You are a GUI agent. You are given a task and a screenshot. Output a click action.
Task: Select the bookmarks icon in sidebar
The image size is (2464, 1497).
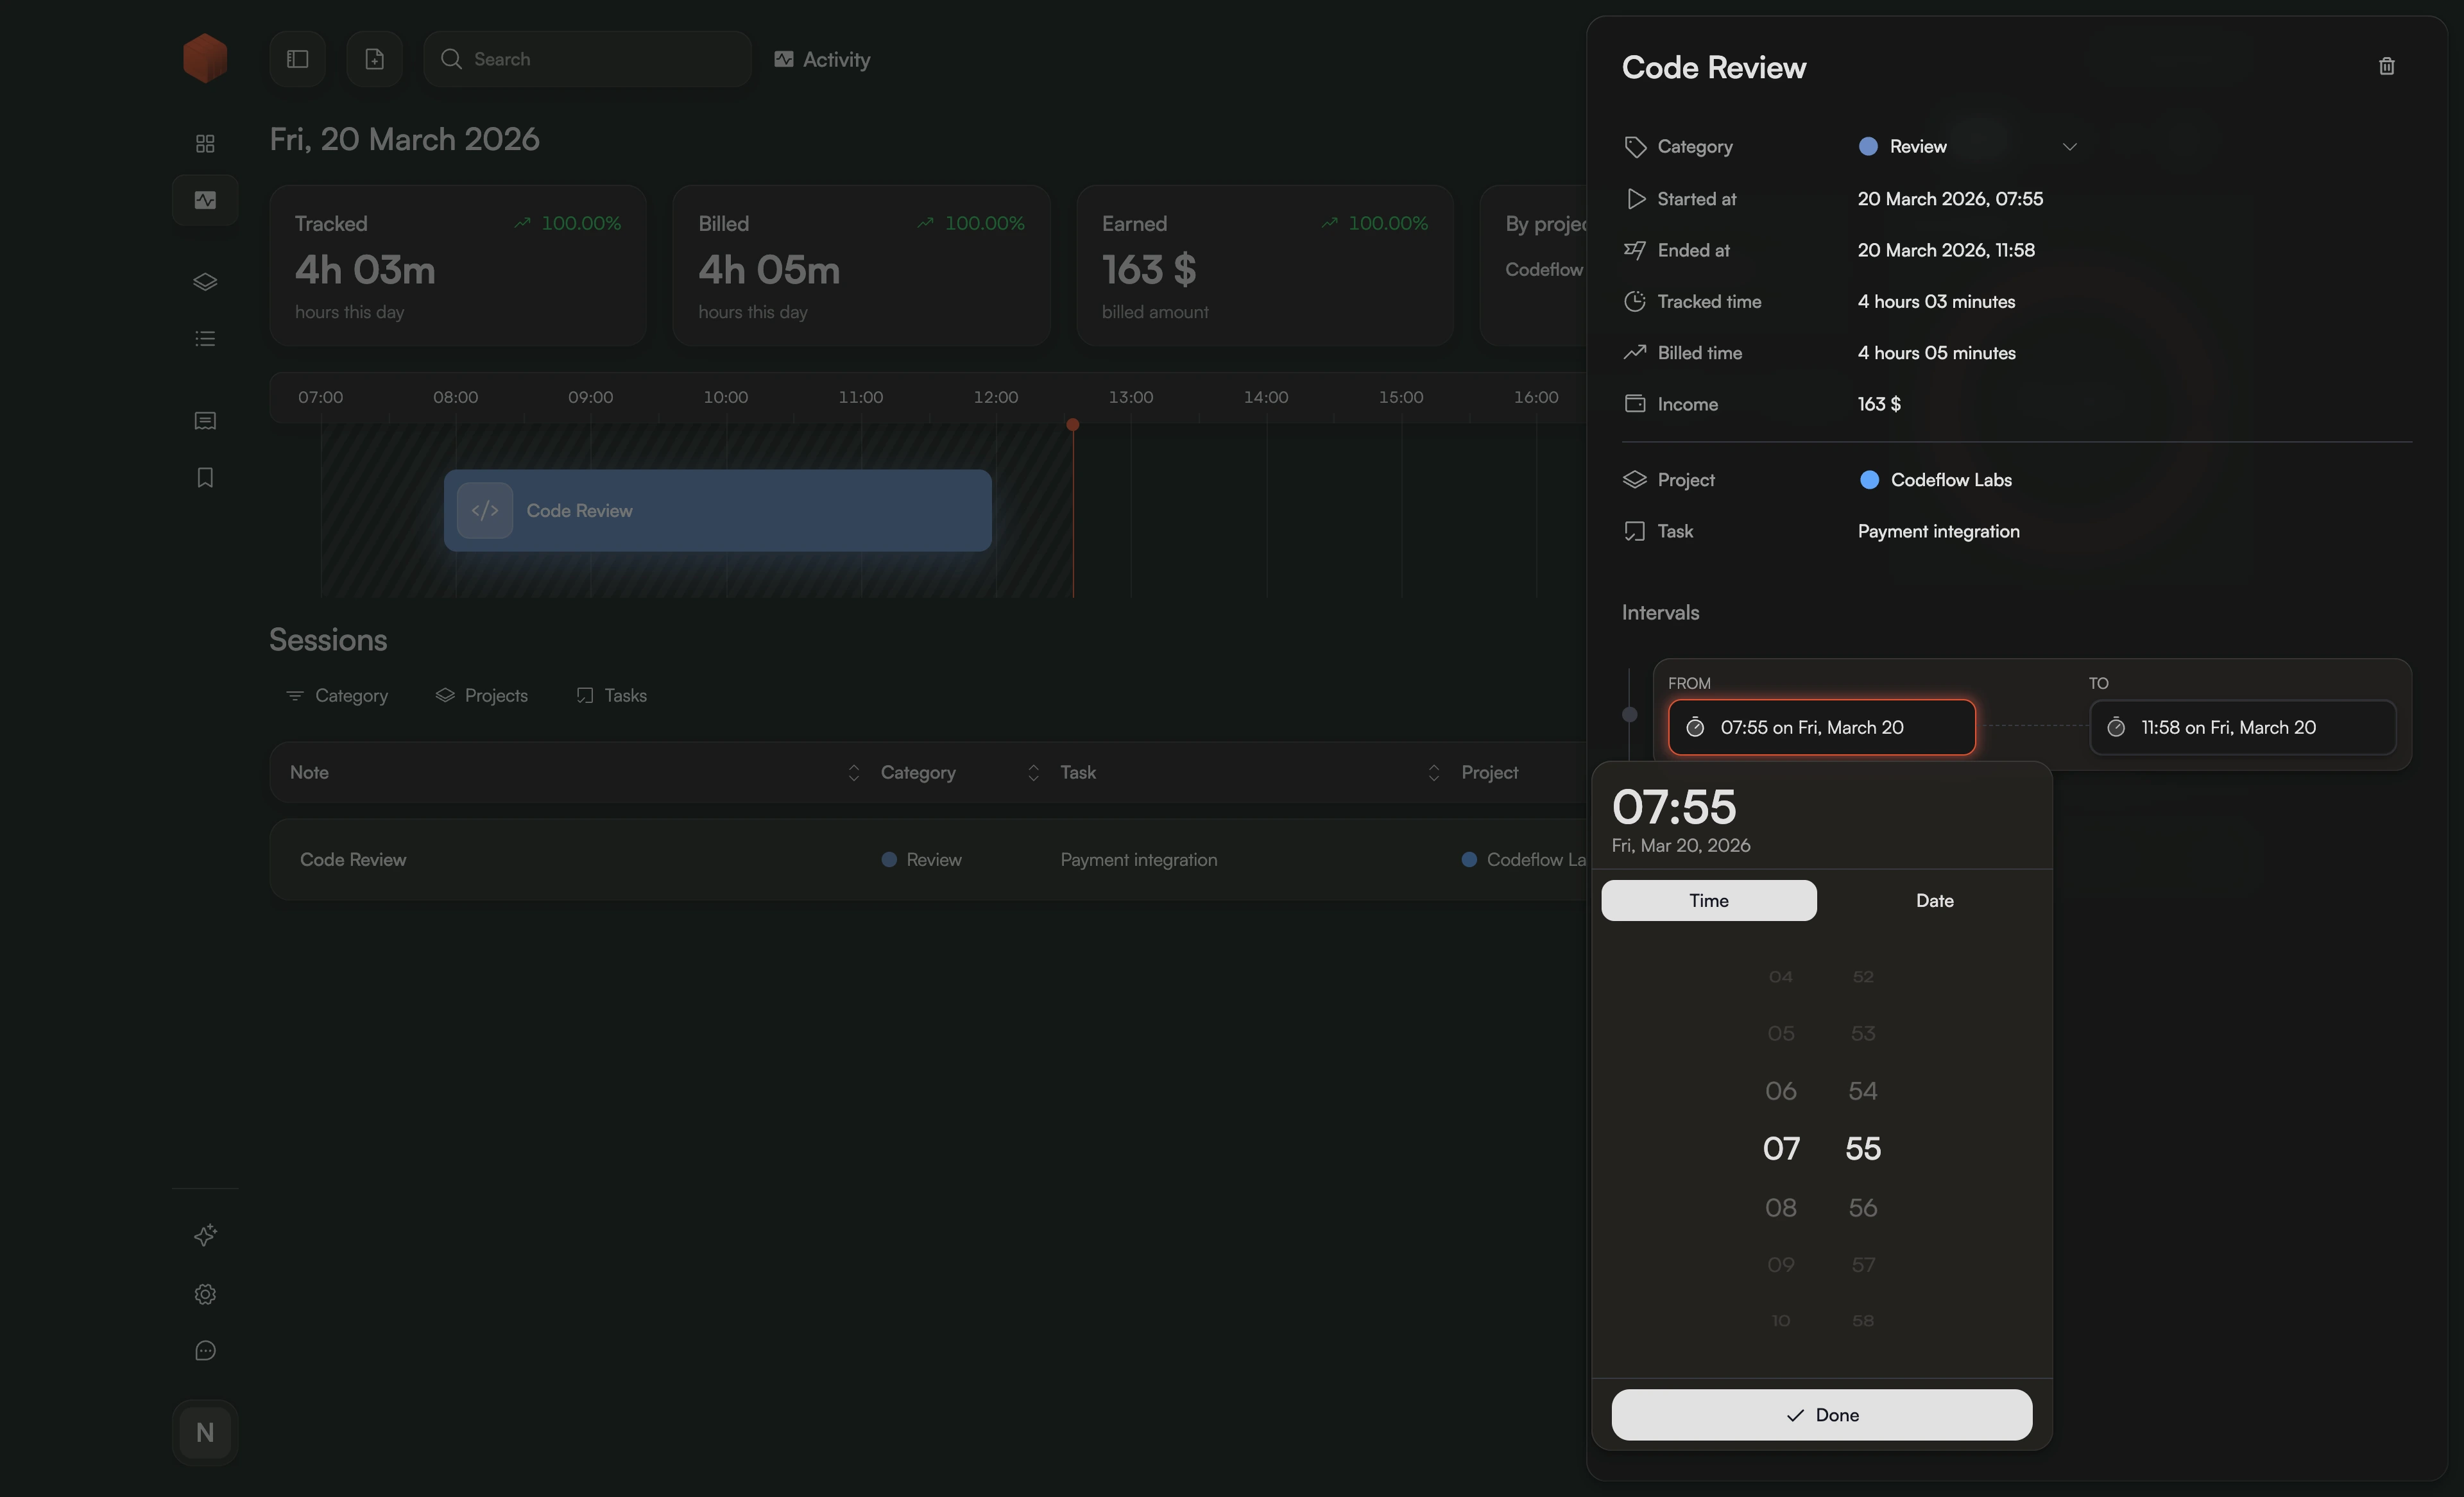(205, 477)
